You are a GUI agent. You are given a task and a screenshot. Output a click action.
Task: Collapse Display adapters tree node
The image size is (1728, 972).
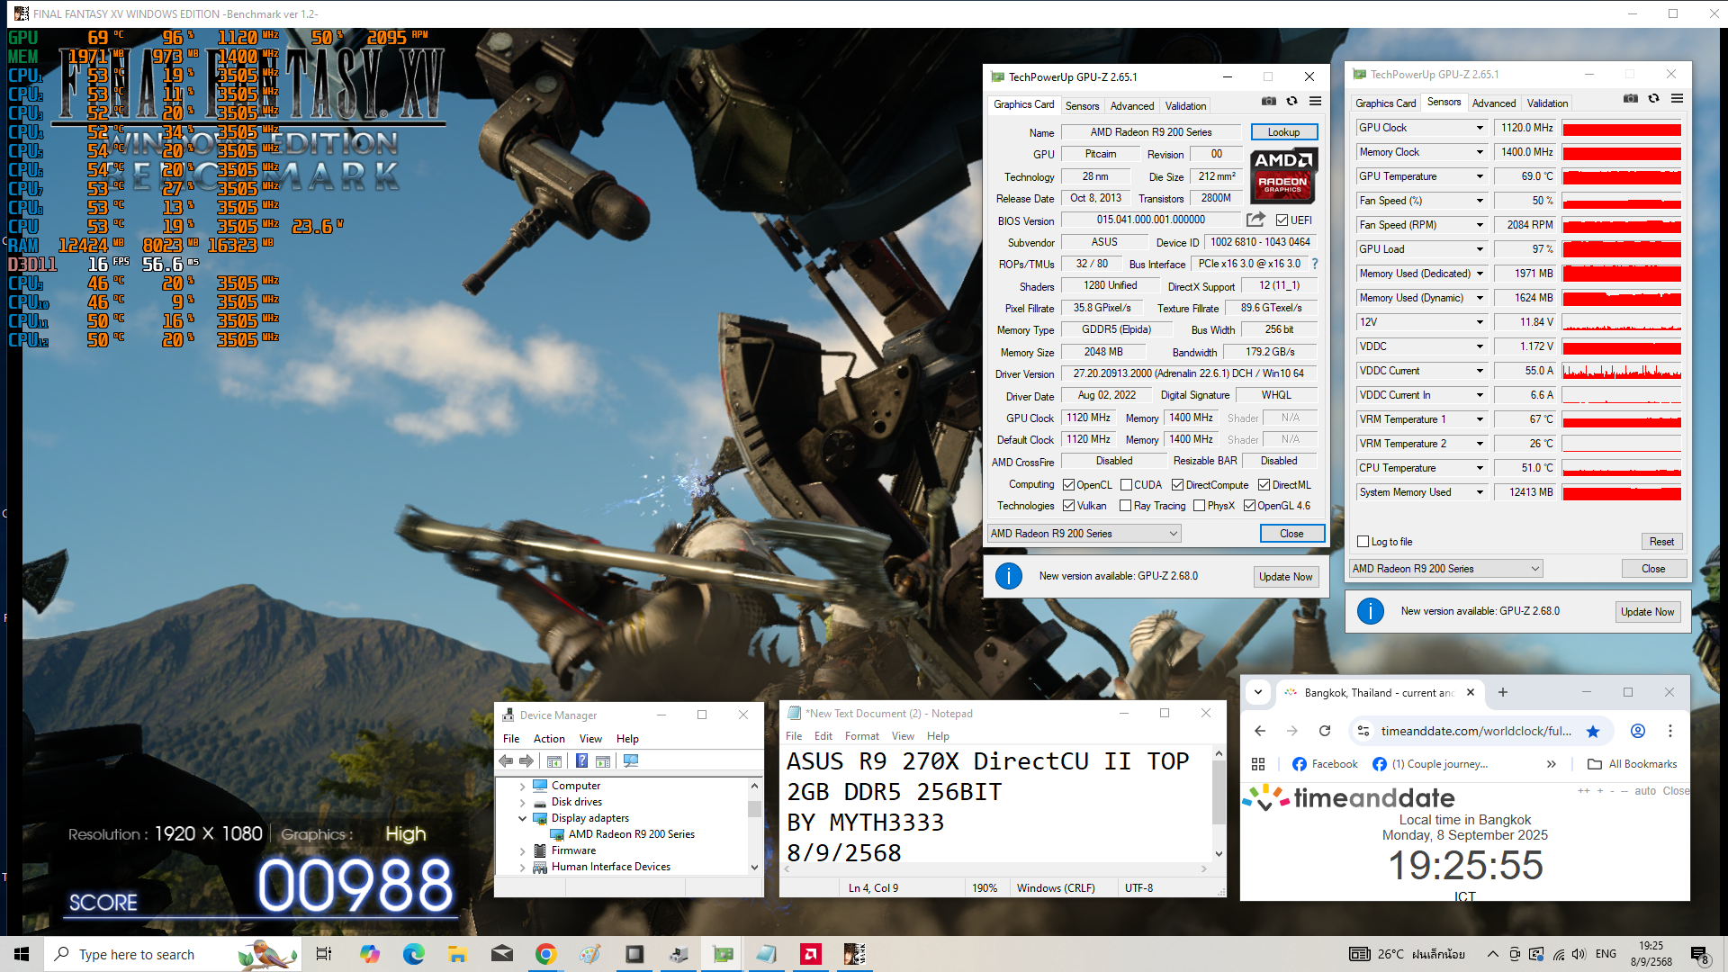pos(522,818)
